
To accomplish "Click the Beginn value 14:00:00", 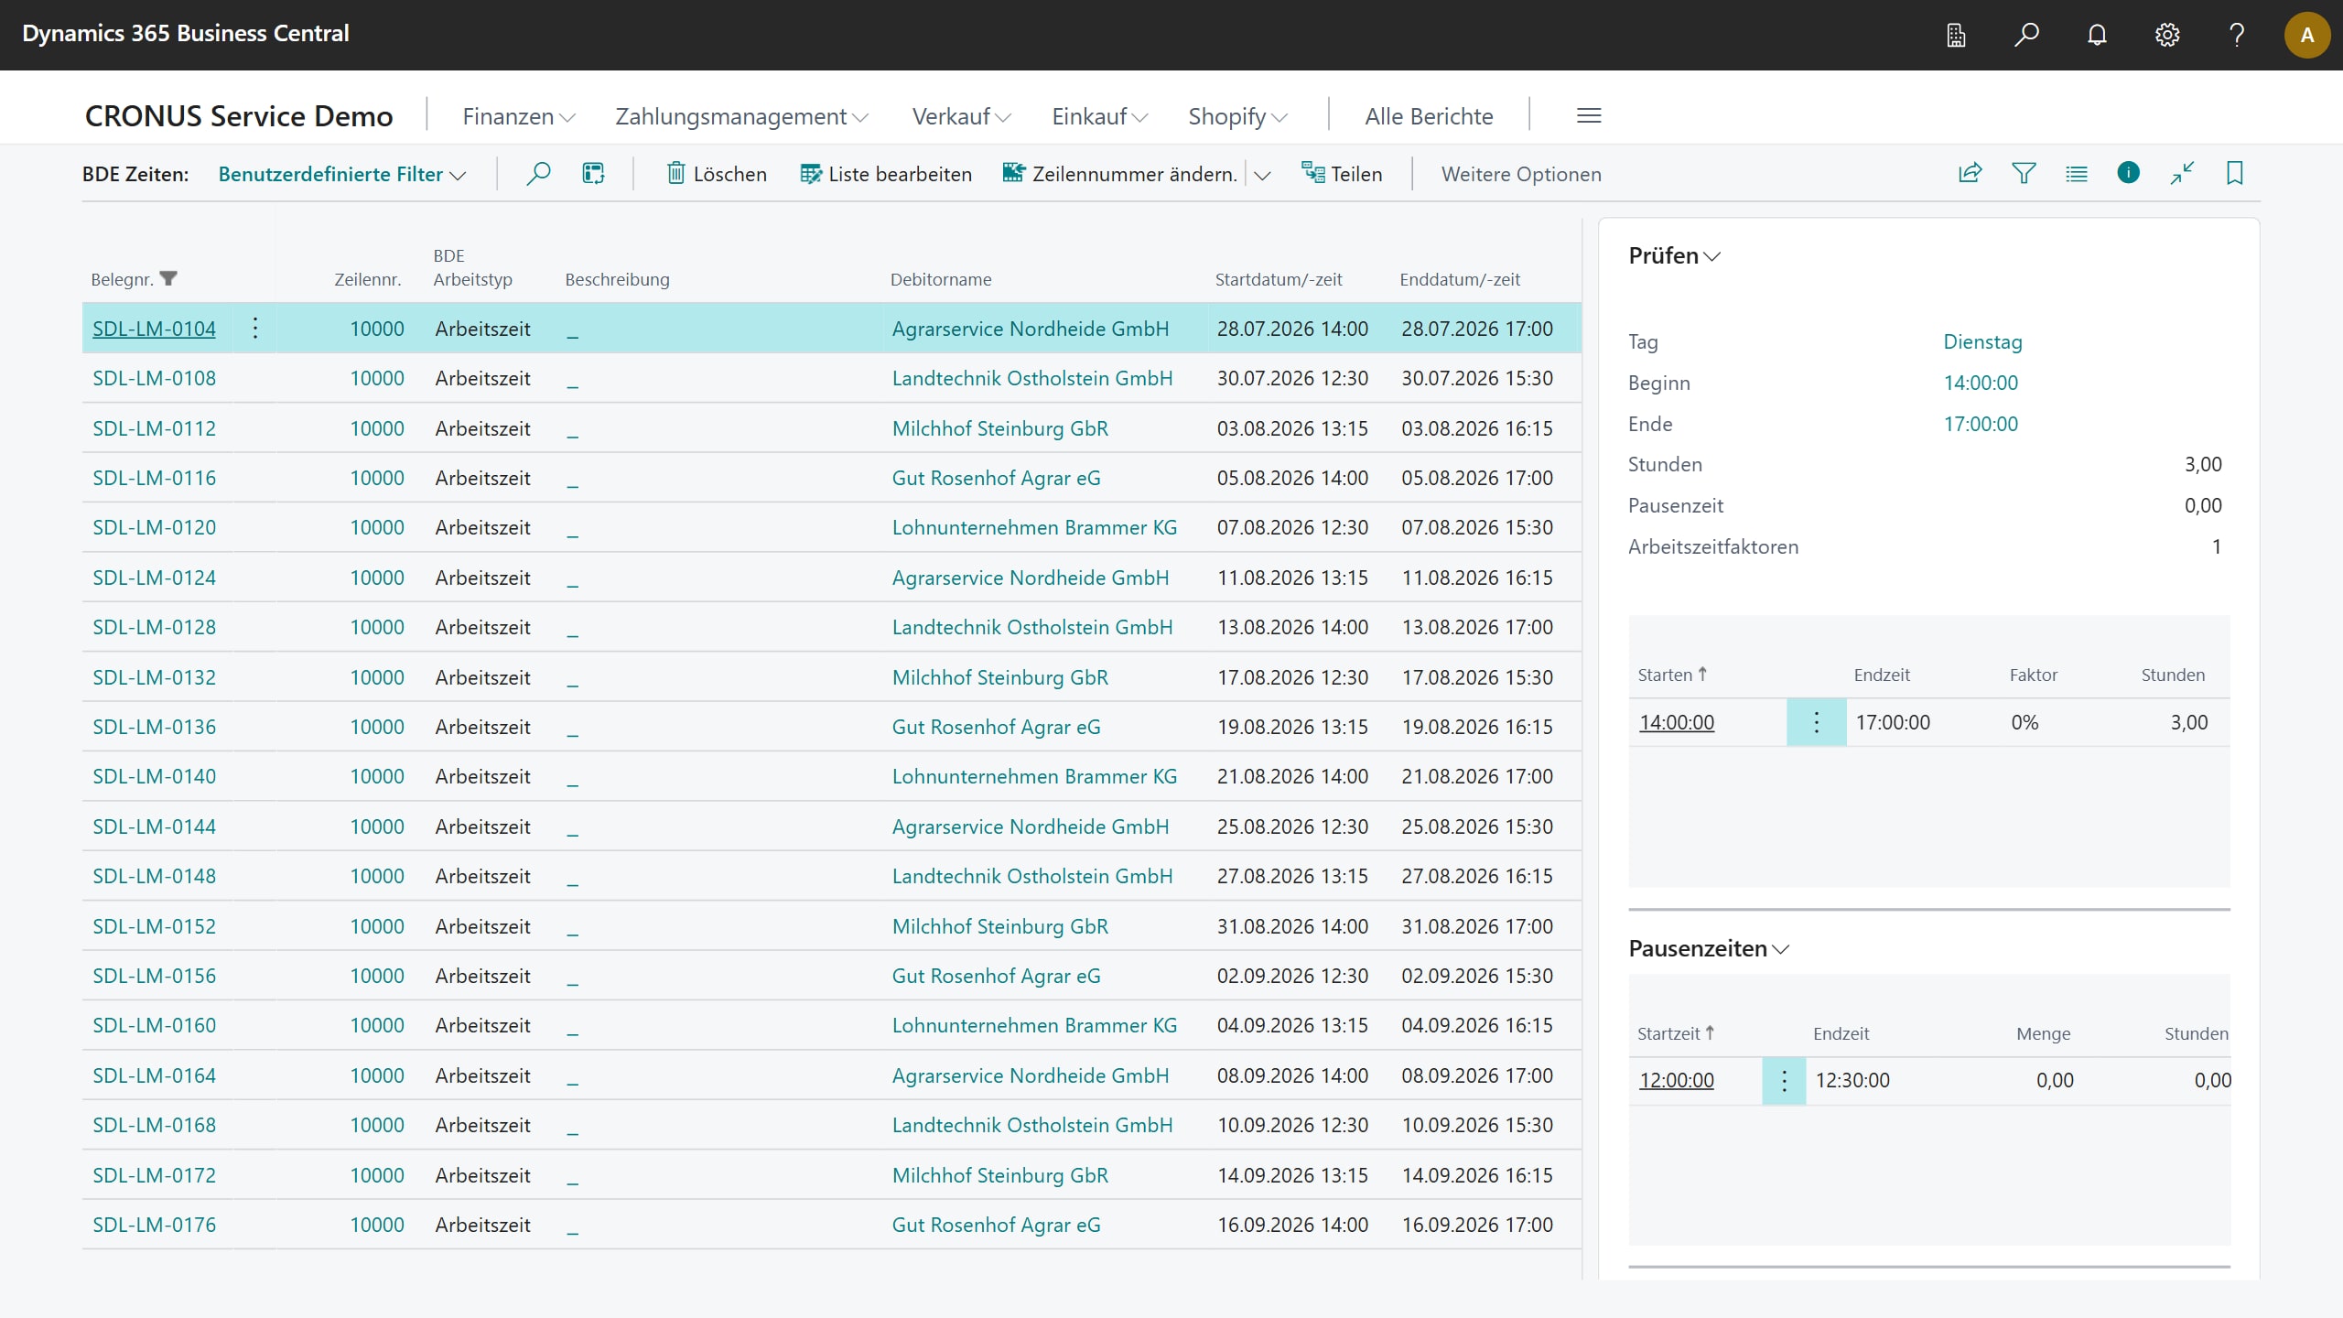I will point(1981,383).
